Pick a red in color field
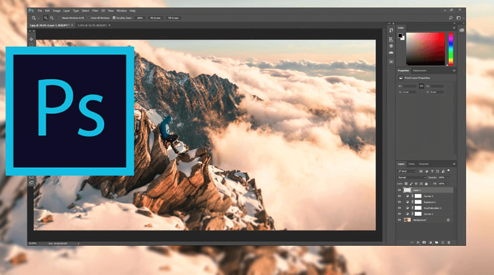494x275 pixels. coord(425,49)
